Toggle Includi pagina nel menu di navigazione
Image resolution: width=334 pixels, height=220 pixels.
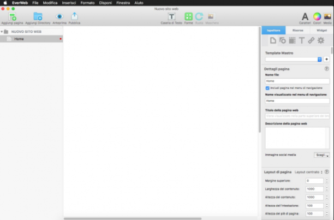tap(267, 88)
